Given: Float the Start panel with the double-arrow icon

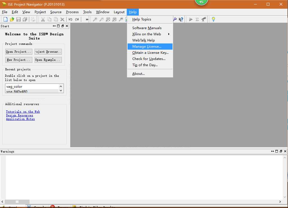Looking at the screenshot, I should pyautogui.click(x=54, y=26).
